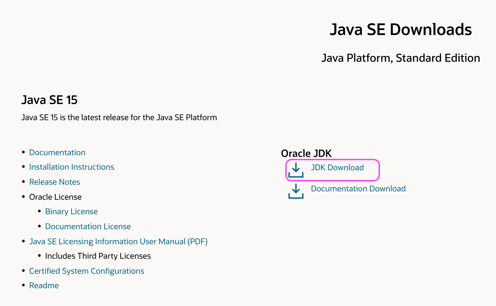The image size is (496, 306).
Task: Open Installation Instructions link
Action: 72,167
